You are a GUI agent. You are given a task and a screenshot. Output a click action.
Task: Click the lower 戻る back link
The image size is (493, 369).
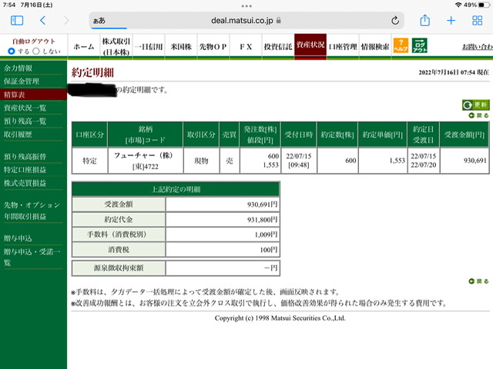[479, 281]
